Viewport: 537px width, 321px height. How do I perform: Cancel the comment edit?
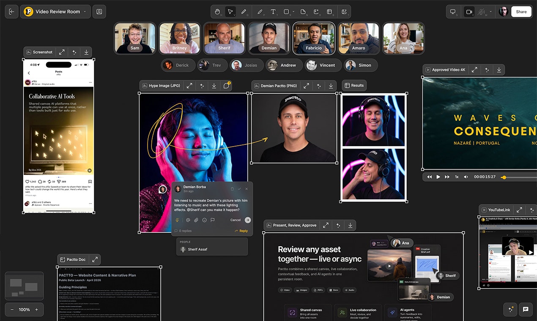point(236,220)
